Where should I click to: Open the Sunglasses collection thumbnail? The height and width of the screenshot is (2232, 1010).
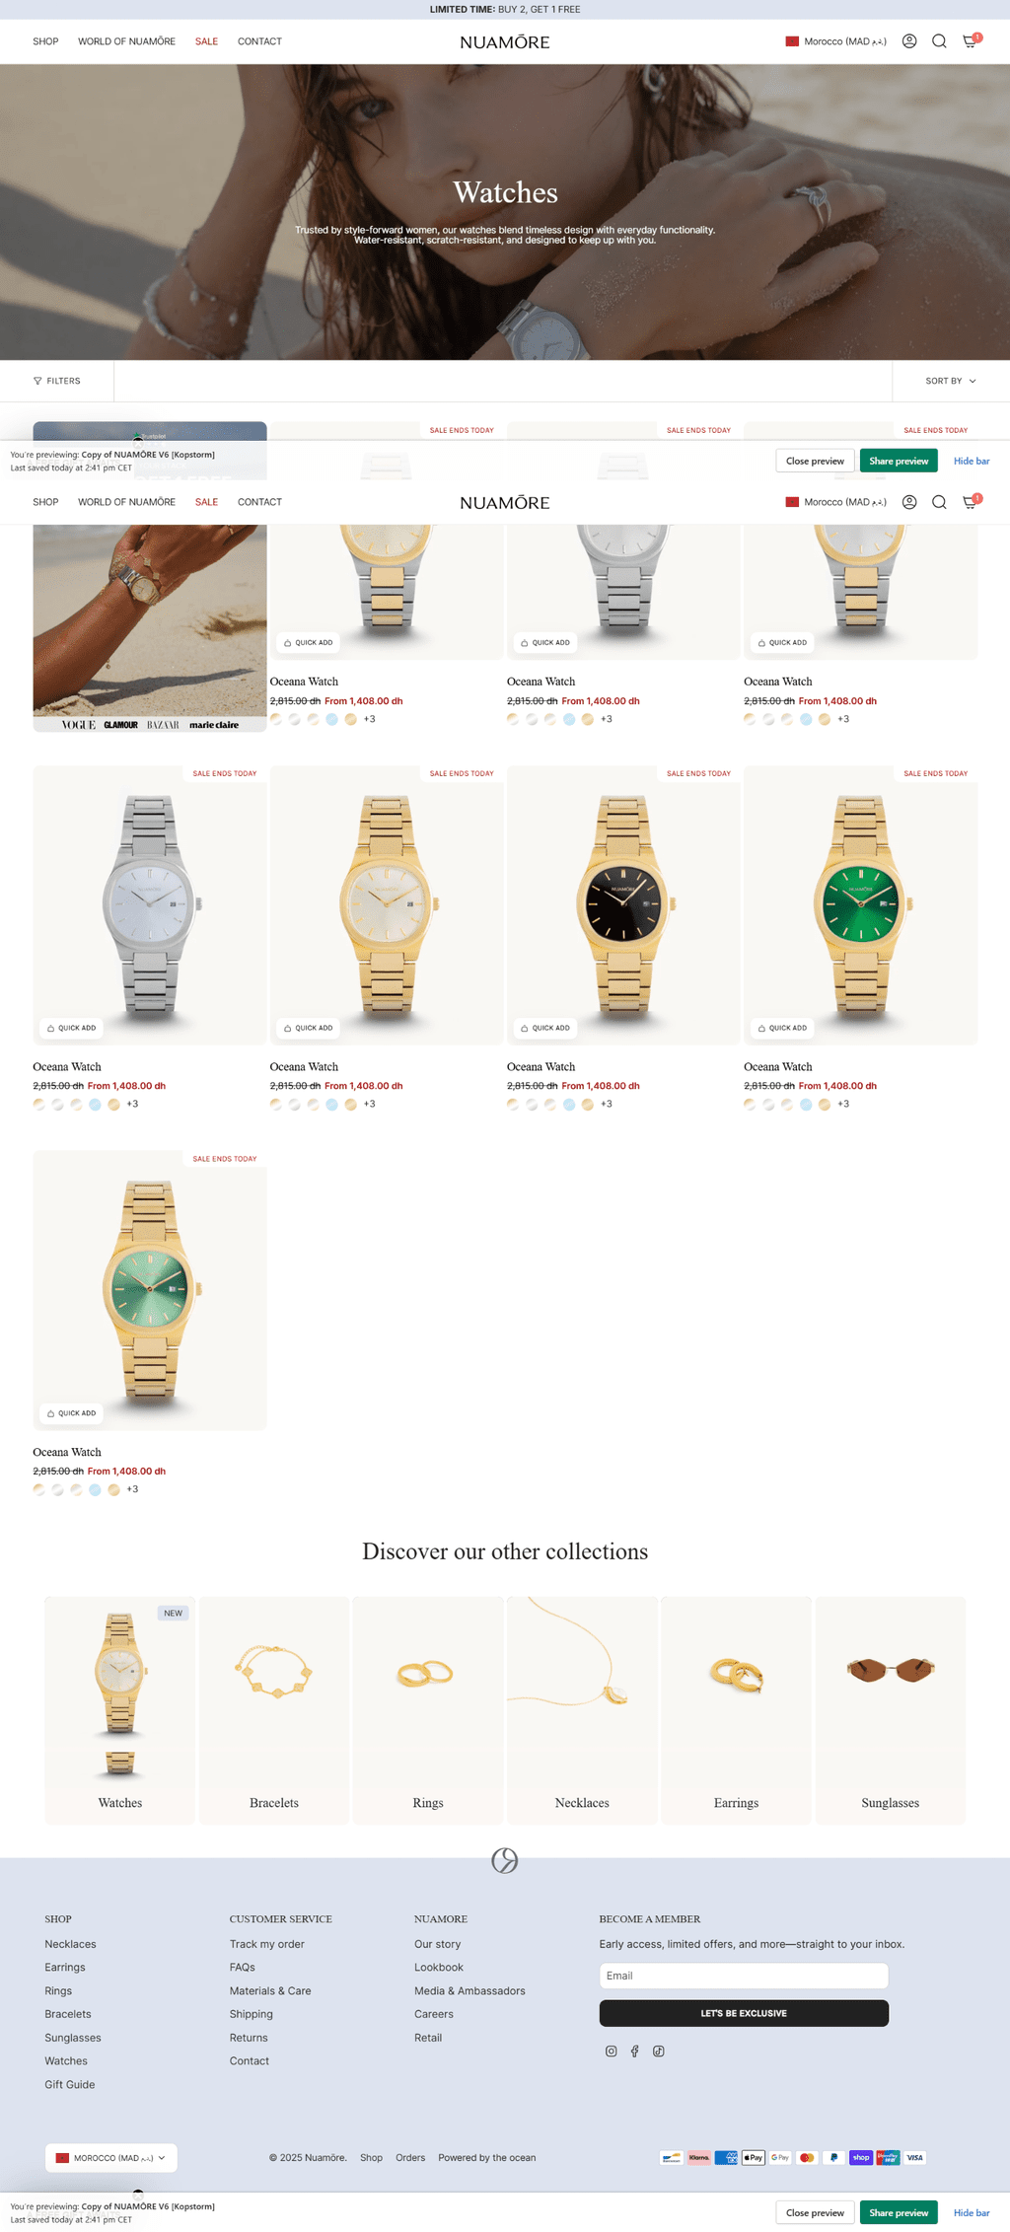click(x=890, y=1709)
